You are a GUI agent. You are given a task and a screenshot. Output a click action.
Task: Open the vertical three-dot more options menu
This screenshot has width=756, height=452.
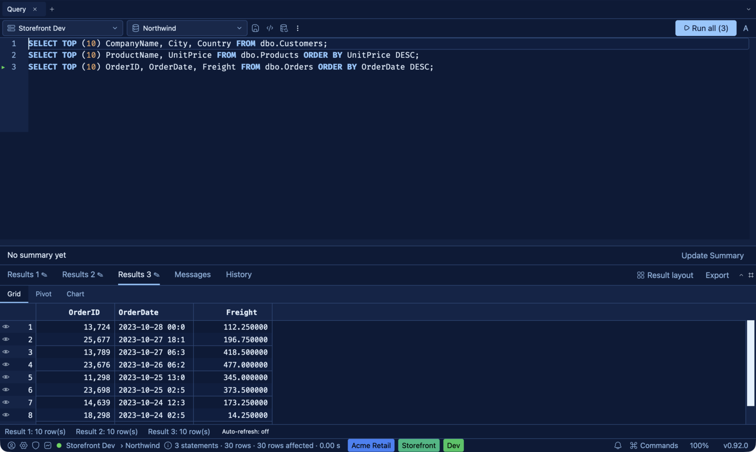tap(298, 28)
